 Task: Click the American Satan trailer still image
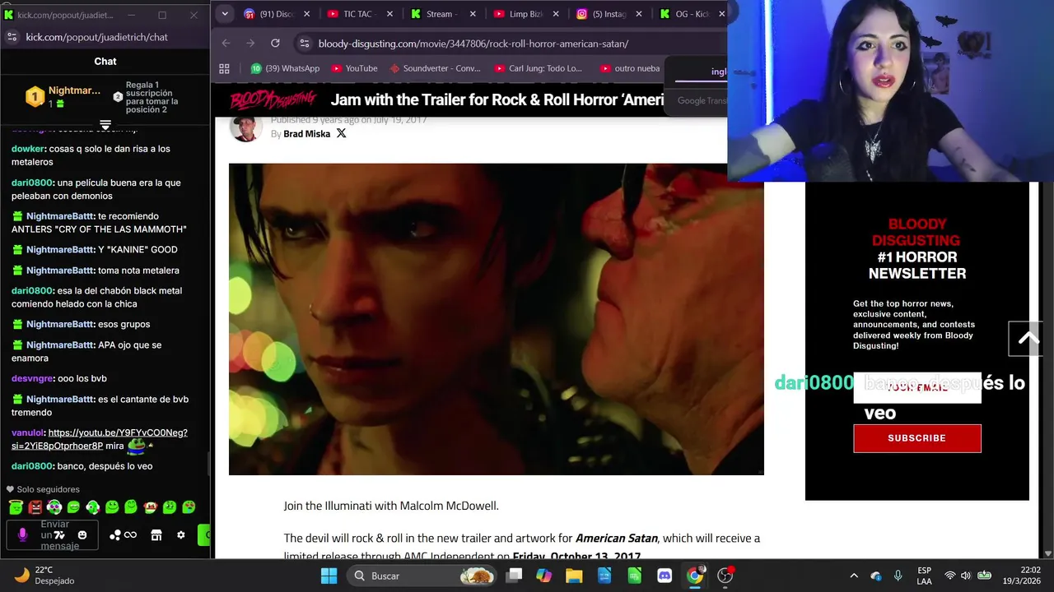[x=497, y=319]
